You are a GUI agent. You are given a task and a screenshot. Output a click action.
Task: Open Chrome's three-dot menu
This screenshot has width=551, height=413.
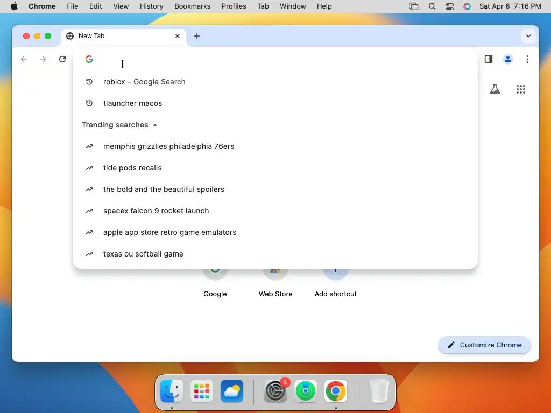(527, 59)
